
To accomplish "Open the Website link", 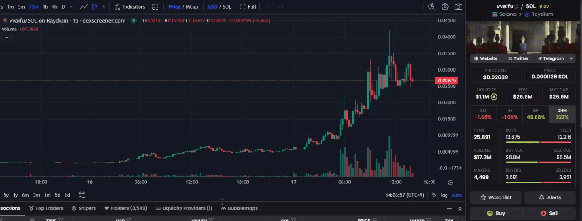I will click(486, 58).
